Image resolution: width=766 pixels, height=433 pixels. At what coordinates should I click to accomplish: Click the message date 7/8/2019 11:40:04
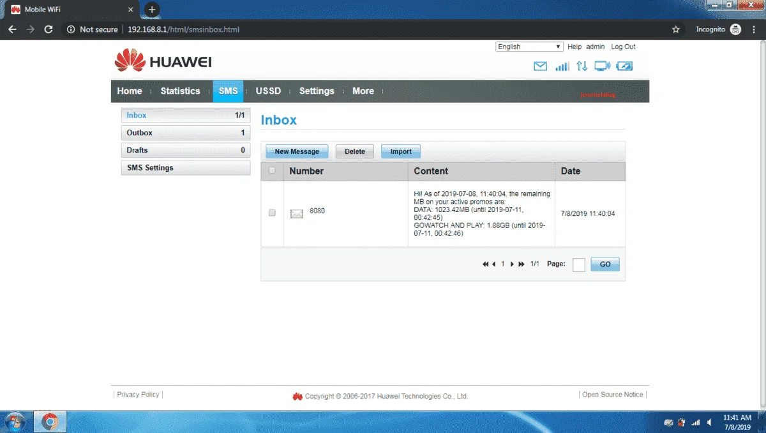click(588, 214)
